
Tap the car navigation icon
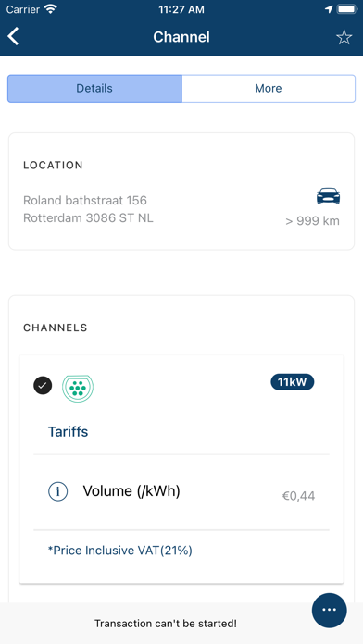[x=328, y=196]
